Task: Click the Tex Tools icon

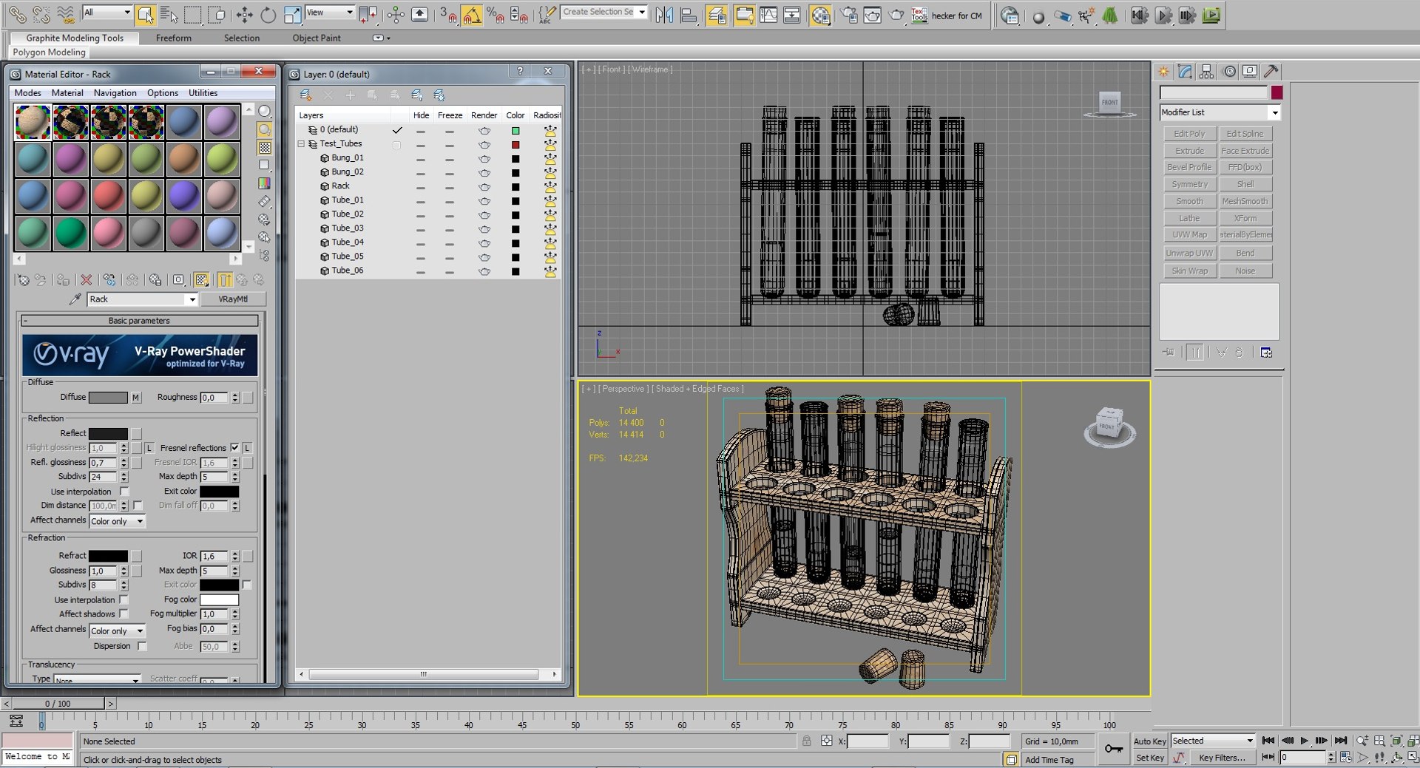Action: tap(919, 14)
